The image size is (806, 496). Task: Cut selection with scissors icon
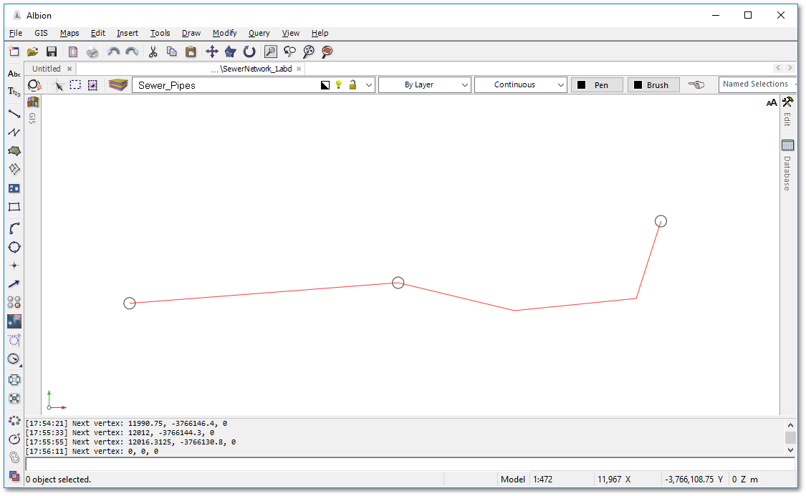point(153,52)
